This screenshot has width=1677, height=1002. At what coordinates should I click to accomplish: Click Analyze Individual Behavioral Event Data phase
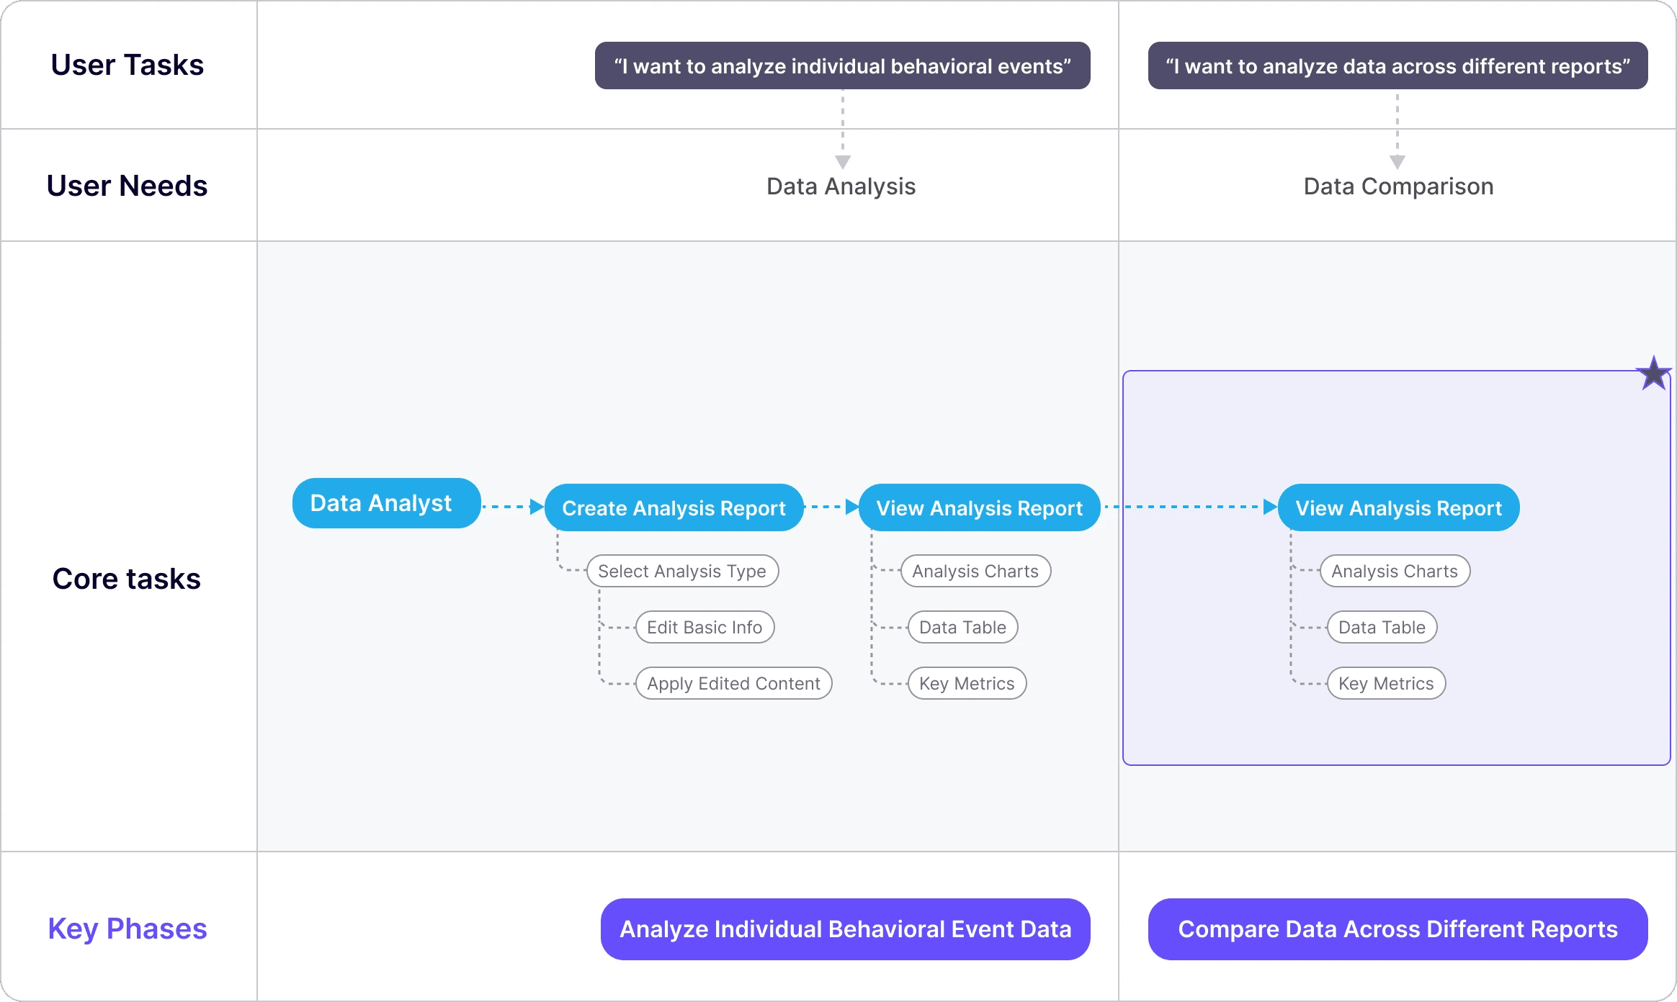click(845, 929)
